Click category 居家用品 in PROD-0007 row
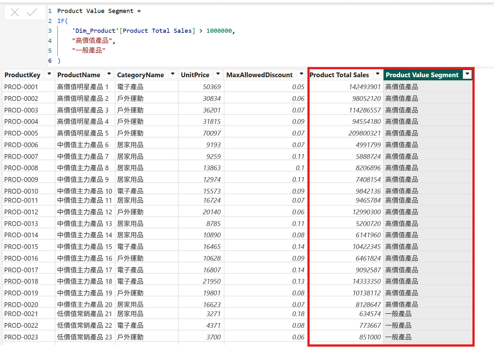Screen dimensions: 494x347 point(130,157)
